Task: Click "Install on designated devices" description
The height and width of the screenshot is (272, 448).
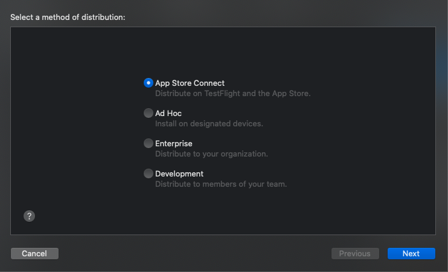Action: point(209,124)
